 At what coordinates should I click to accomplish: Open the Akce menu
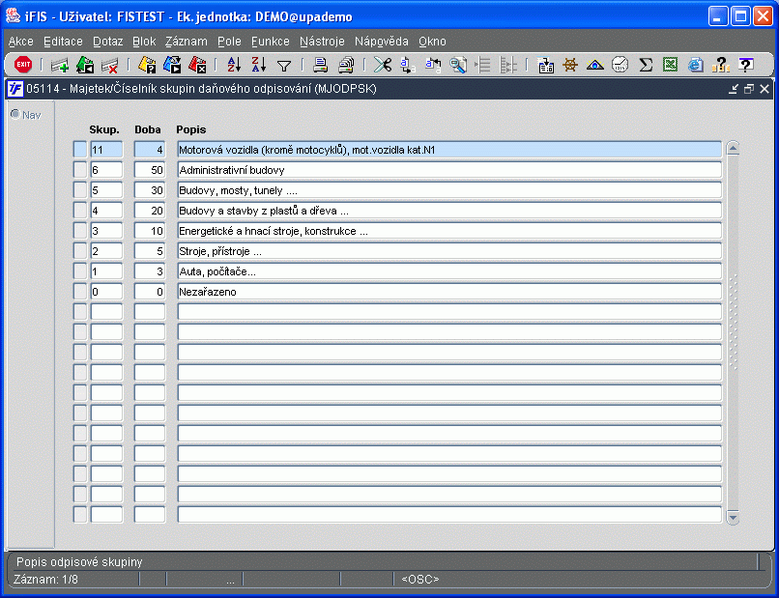pyautogui.click(x=21, y=42)
